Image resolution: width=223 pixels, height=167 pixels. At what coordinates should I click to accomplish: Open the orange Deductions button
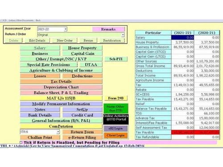coord(83,76)
